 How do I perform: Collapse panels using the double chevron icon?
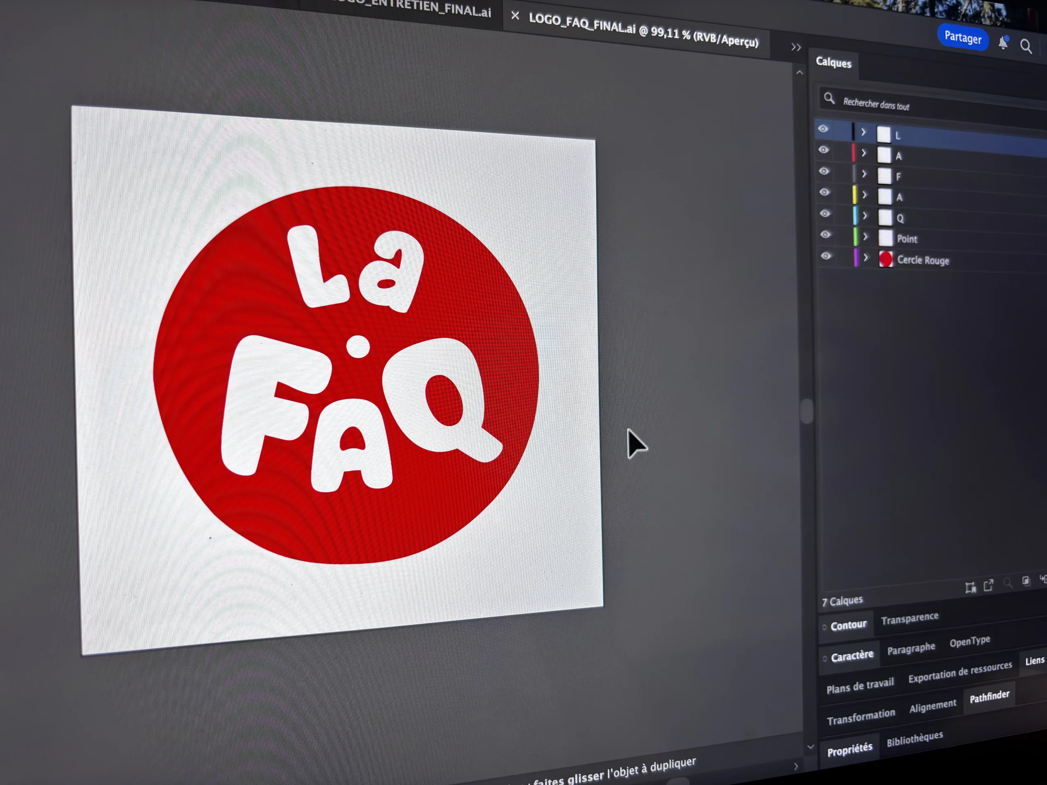pyautogui.click(x=796, y=47)
